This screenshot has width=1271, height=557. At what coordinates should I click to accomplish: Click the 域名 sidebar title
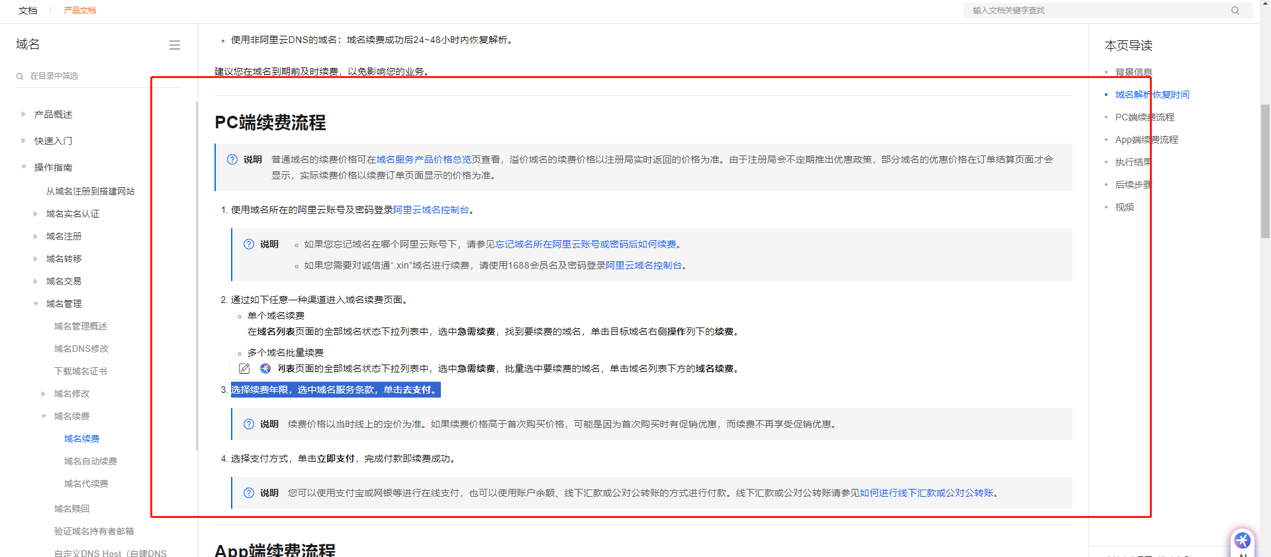(x=28, y=44)
